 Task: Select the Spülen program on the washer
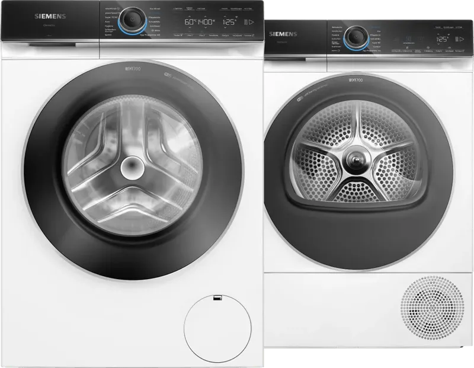click(x=108, y=35)
